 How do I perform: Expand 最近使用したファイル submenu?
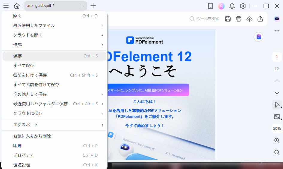pos(54,25)
